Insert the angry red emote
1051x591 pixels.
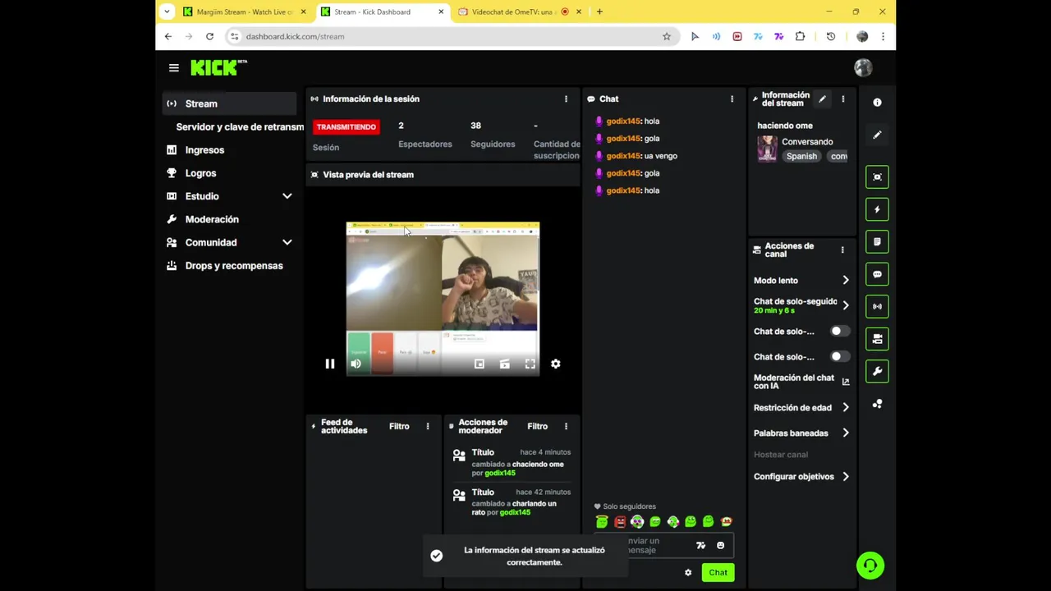coord(620,522)
